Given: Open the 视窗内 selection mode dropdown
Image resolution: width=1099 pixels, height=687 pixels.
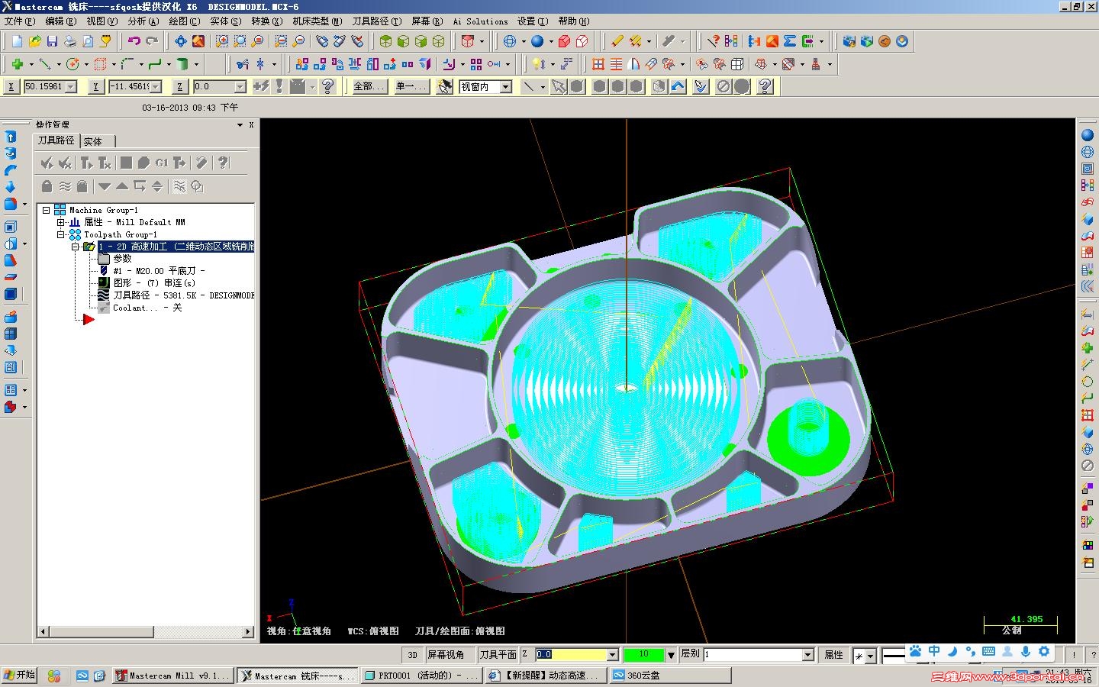Looking at the screenshot, I should (x=505, y=87).
